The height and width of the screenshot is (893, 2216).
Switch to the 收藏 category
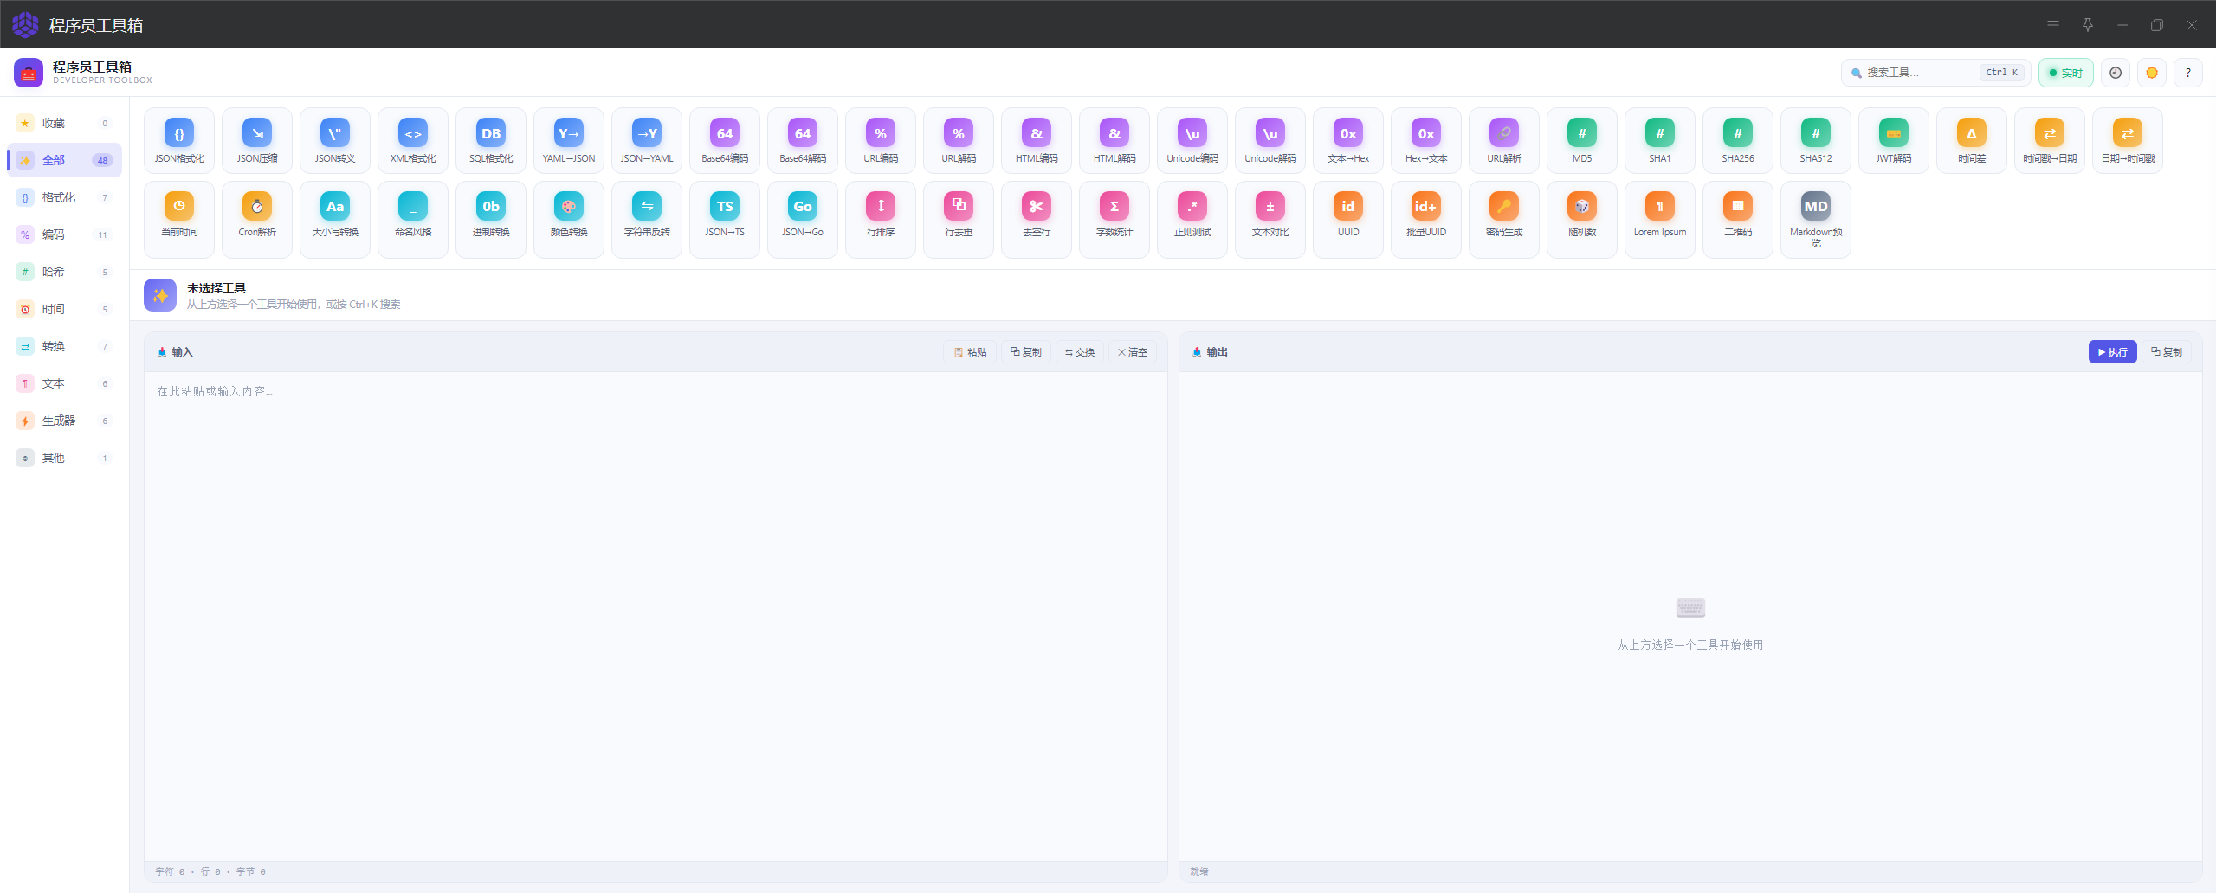click(64, 123)
